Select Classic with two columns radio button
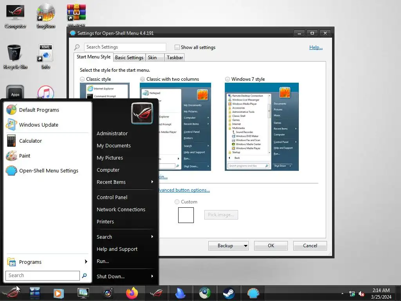This screenshot has height=301, width=401. click(x=143, y=79)
